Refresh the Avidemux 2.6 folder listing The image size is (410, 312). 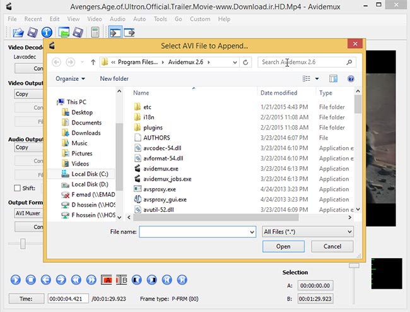(x=246, y=63)
